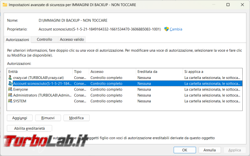Maximize the security settings window
Screen dimensions: 250x156
[228, 5]
